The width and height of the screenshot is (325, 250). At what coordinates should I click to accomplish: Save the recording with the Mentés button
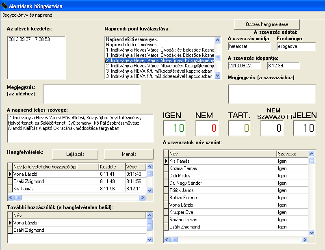point(129,154)
